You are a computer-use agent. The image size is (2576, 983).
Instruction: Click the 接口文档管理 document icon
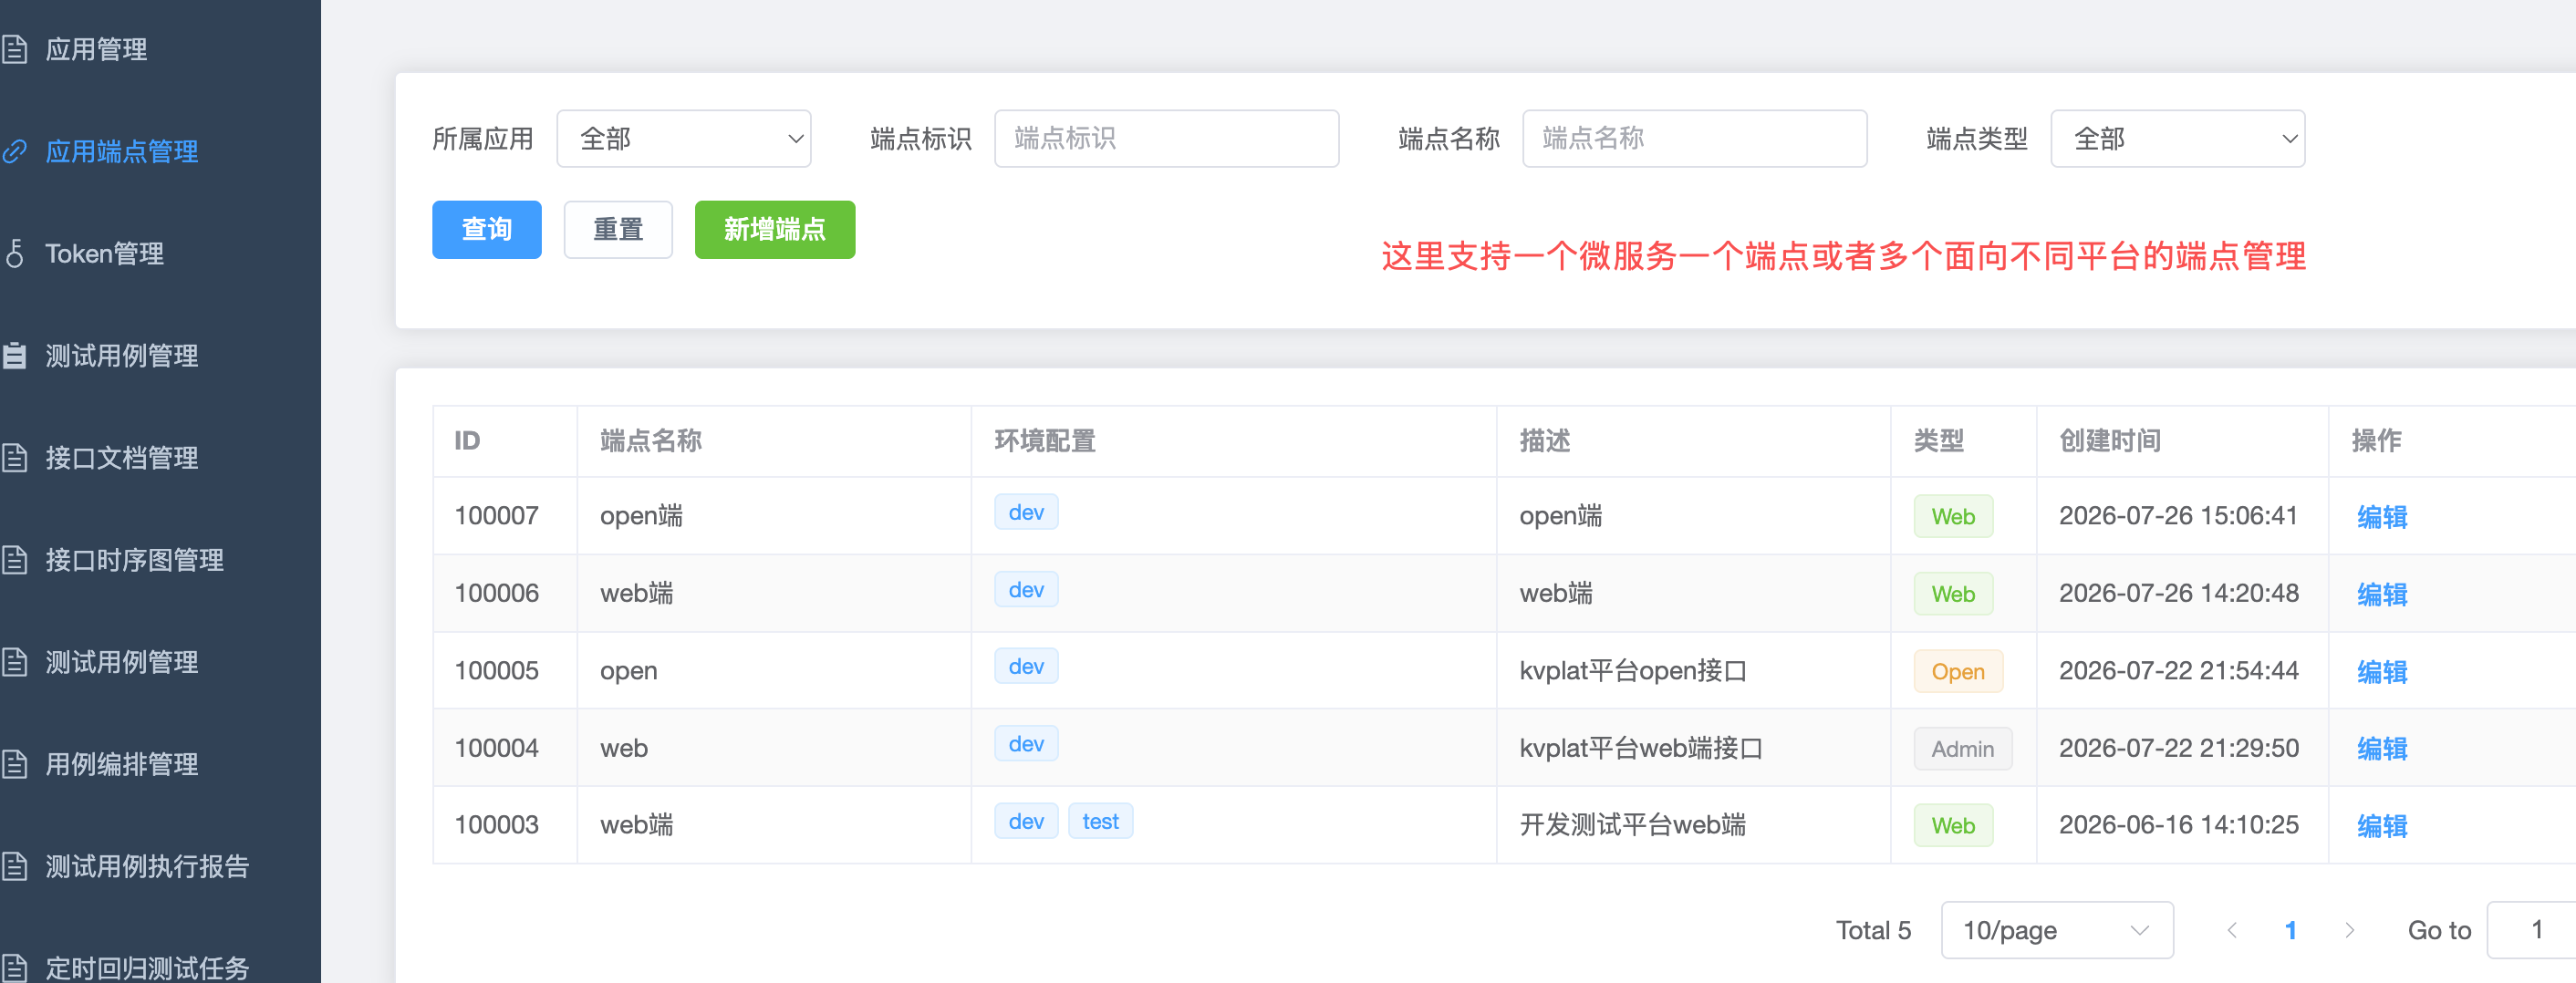(x=14, y=458)
